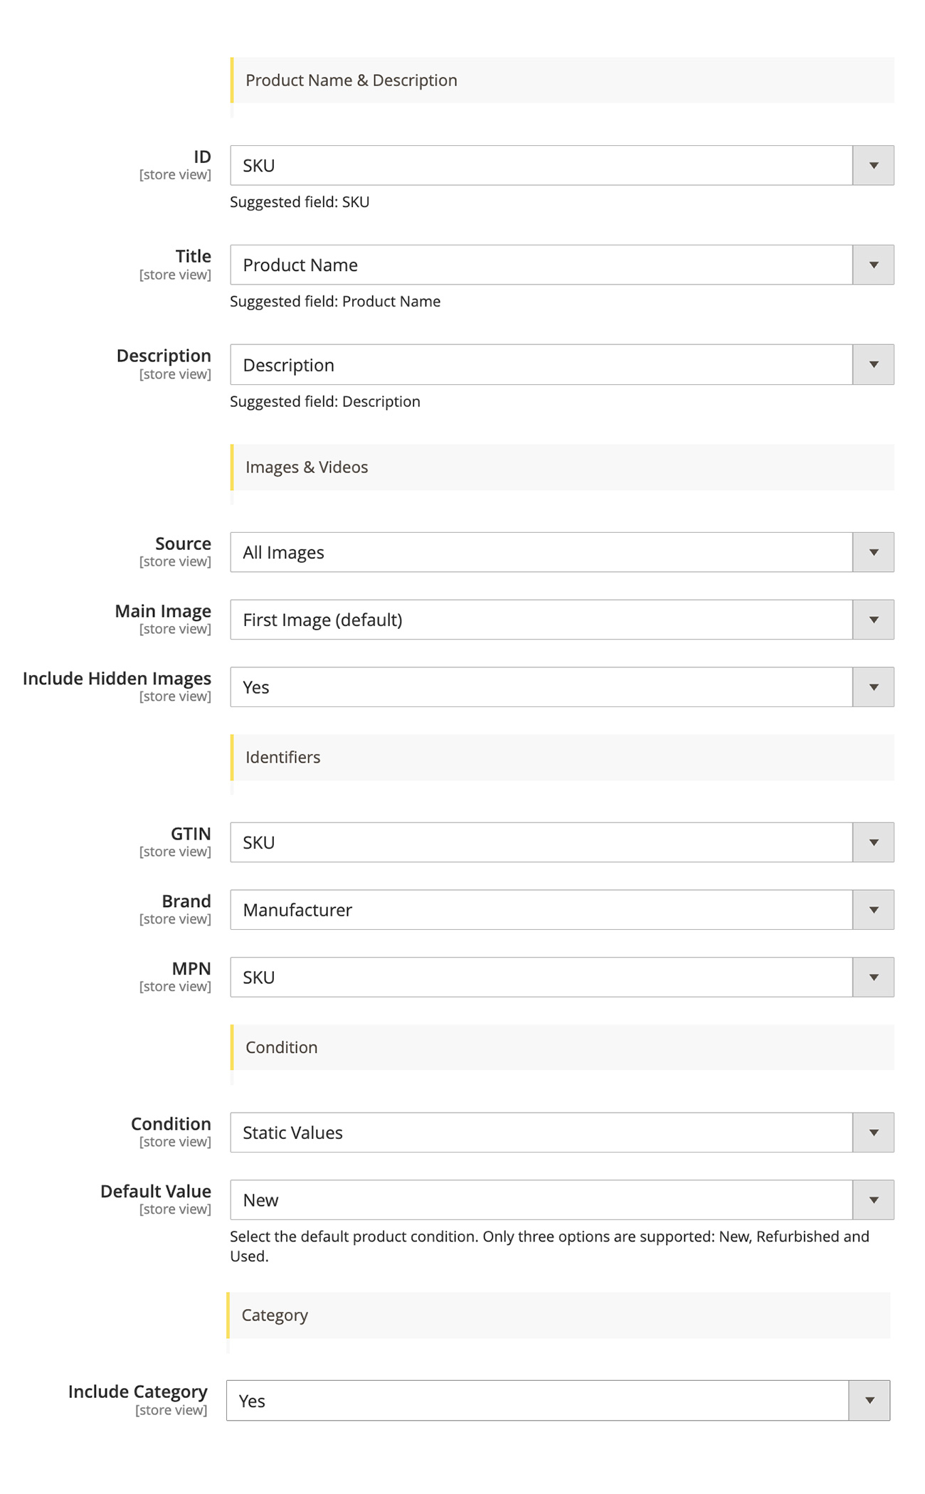This screenshot has height=1494, width=925.
Task: Click the Include Category dropdown arrow
Action: (x=869, y=1401)
